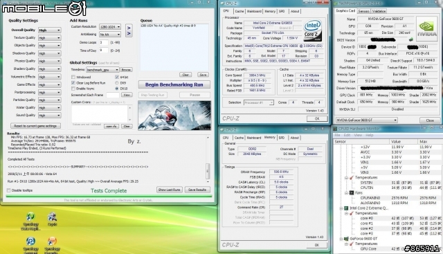443x254 pixels.
Task: Click the Demo Loops input field
Action: point(104,42)
